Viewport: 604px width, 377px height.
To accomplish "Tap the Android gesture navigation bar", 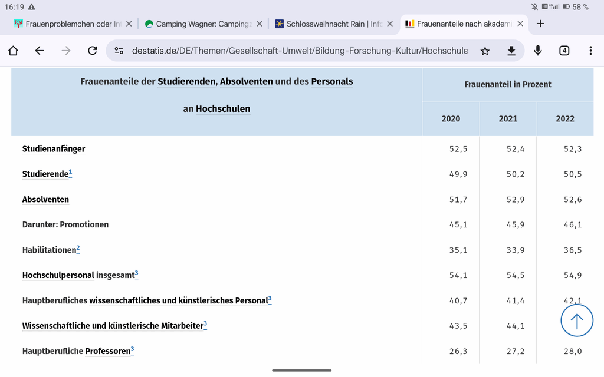I will coord(301,371).
